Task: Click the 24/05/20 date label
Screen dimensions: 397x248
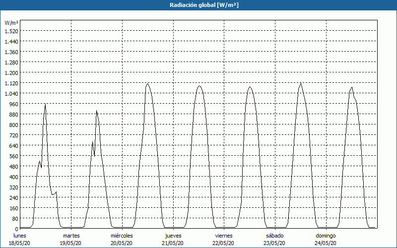Action: tap(326, 243)
